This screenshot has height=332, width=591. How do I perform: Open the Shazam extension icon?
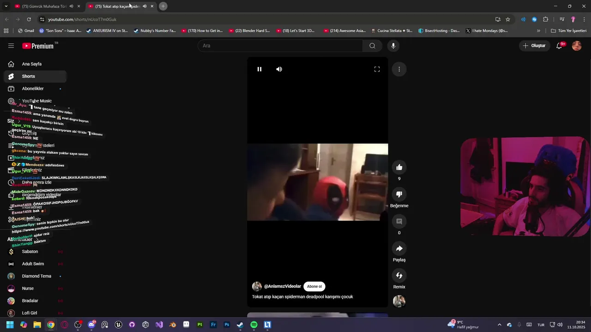point(534,19)
